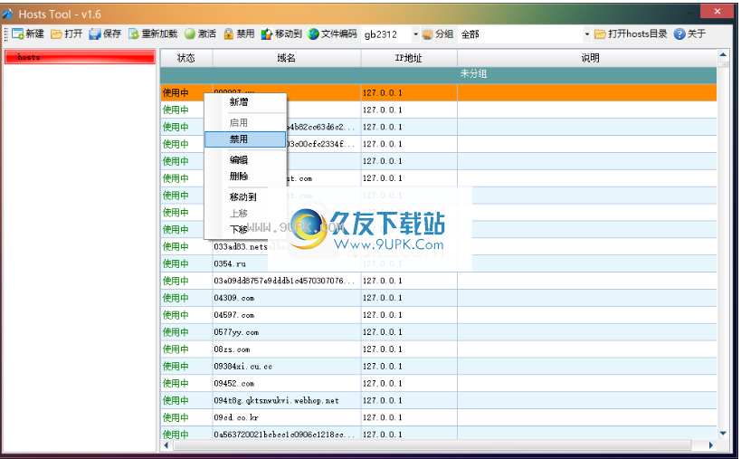Image resolution: width=741 pixels, height=459 pixels.
Task: Click the horizontal scrollbar right arrow
Action: [711, 445]
